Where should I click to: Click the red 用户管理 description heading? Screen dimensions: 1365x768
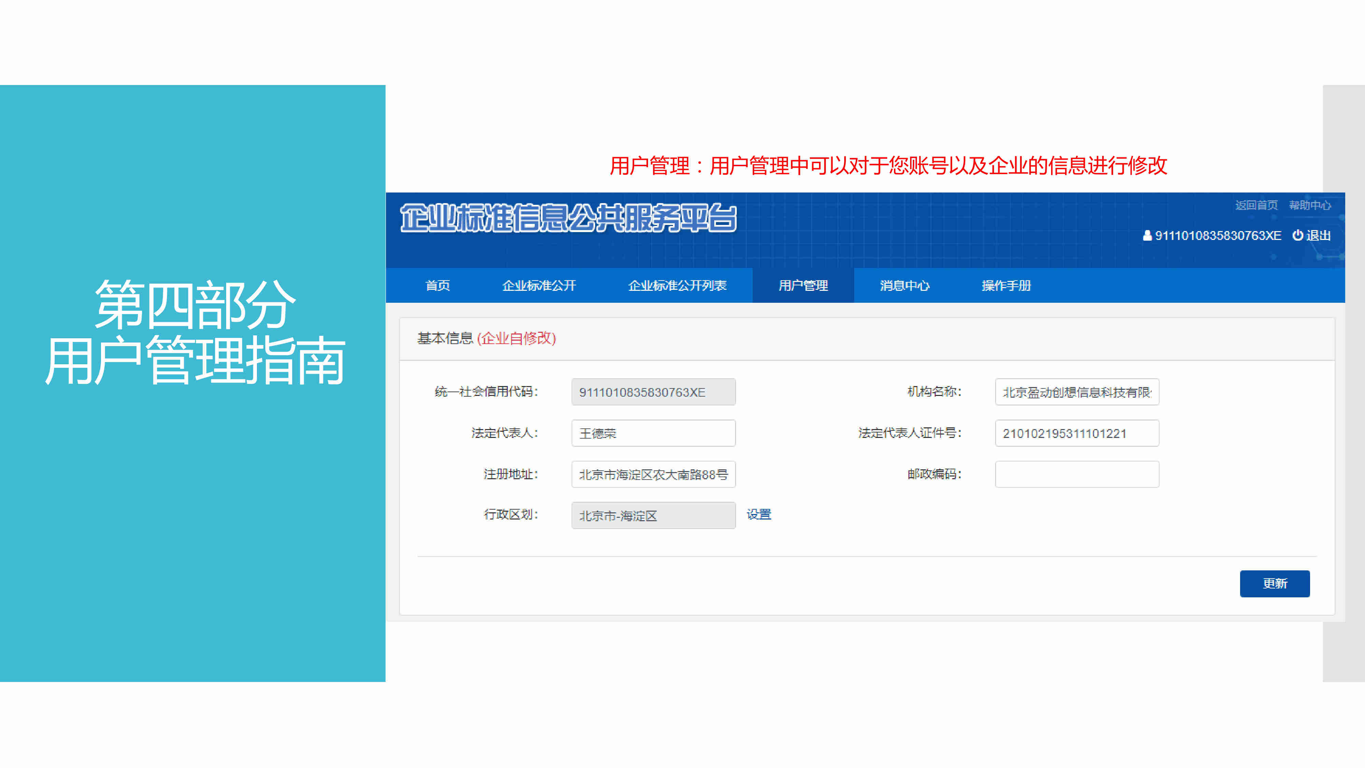click(888, 166)
